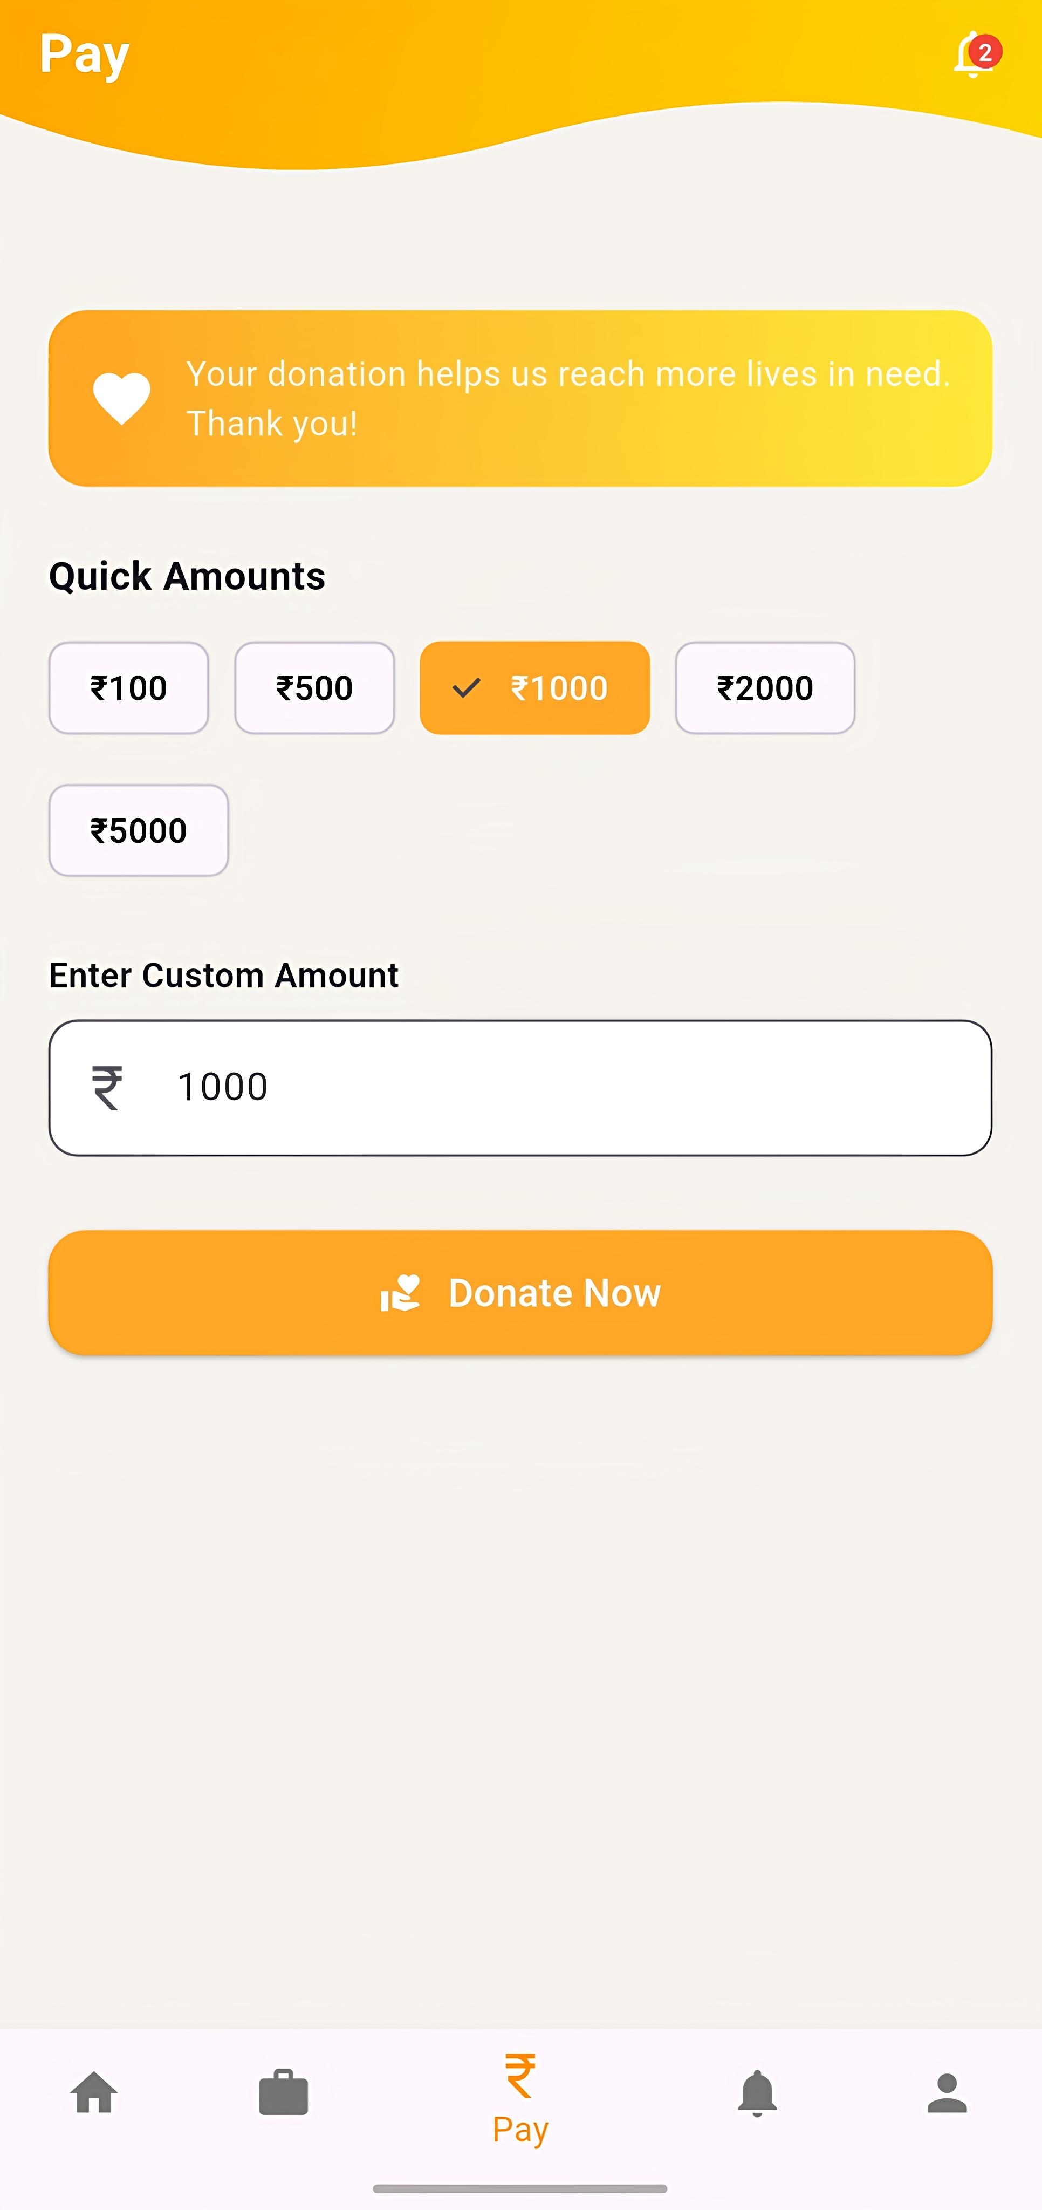Select the ₹5000 quick amount chip
The height and width of the screenshot is (2210, 1042).
coord(138,830)
